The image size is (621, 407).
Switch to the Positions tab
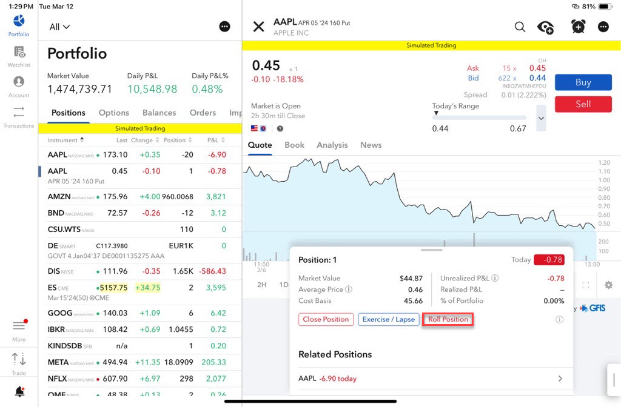click(69, 113)
